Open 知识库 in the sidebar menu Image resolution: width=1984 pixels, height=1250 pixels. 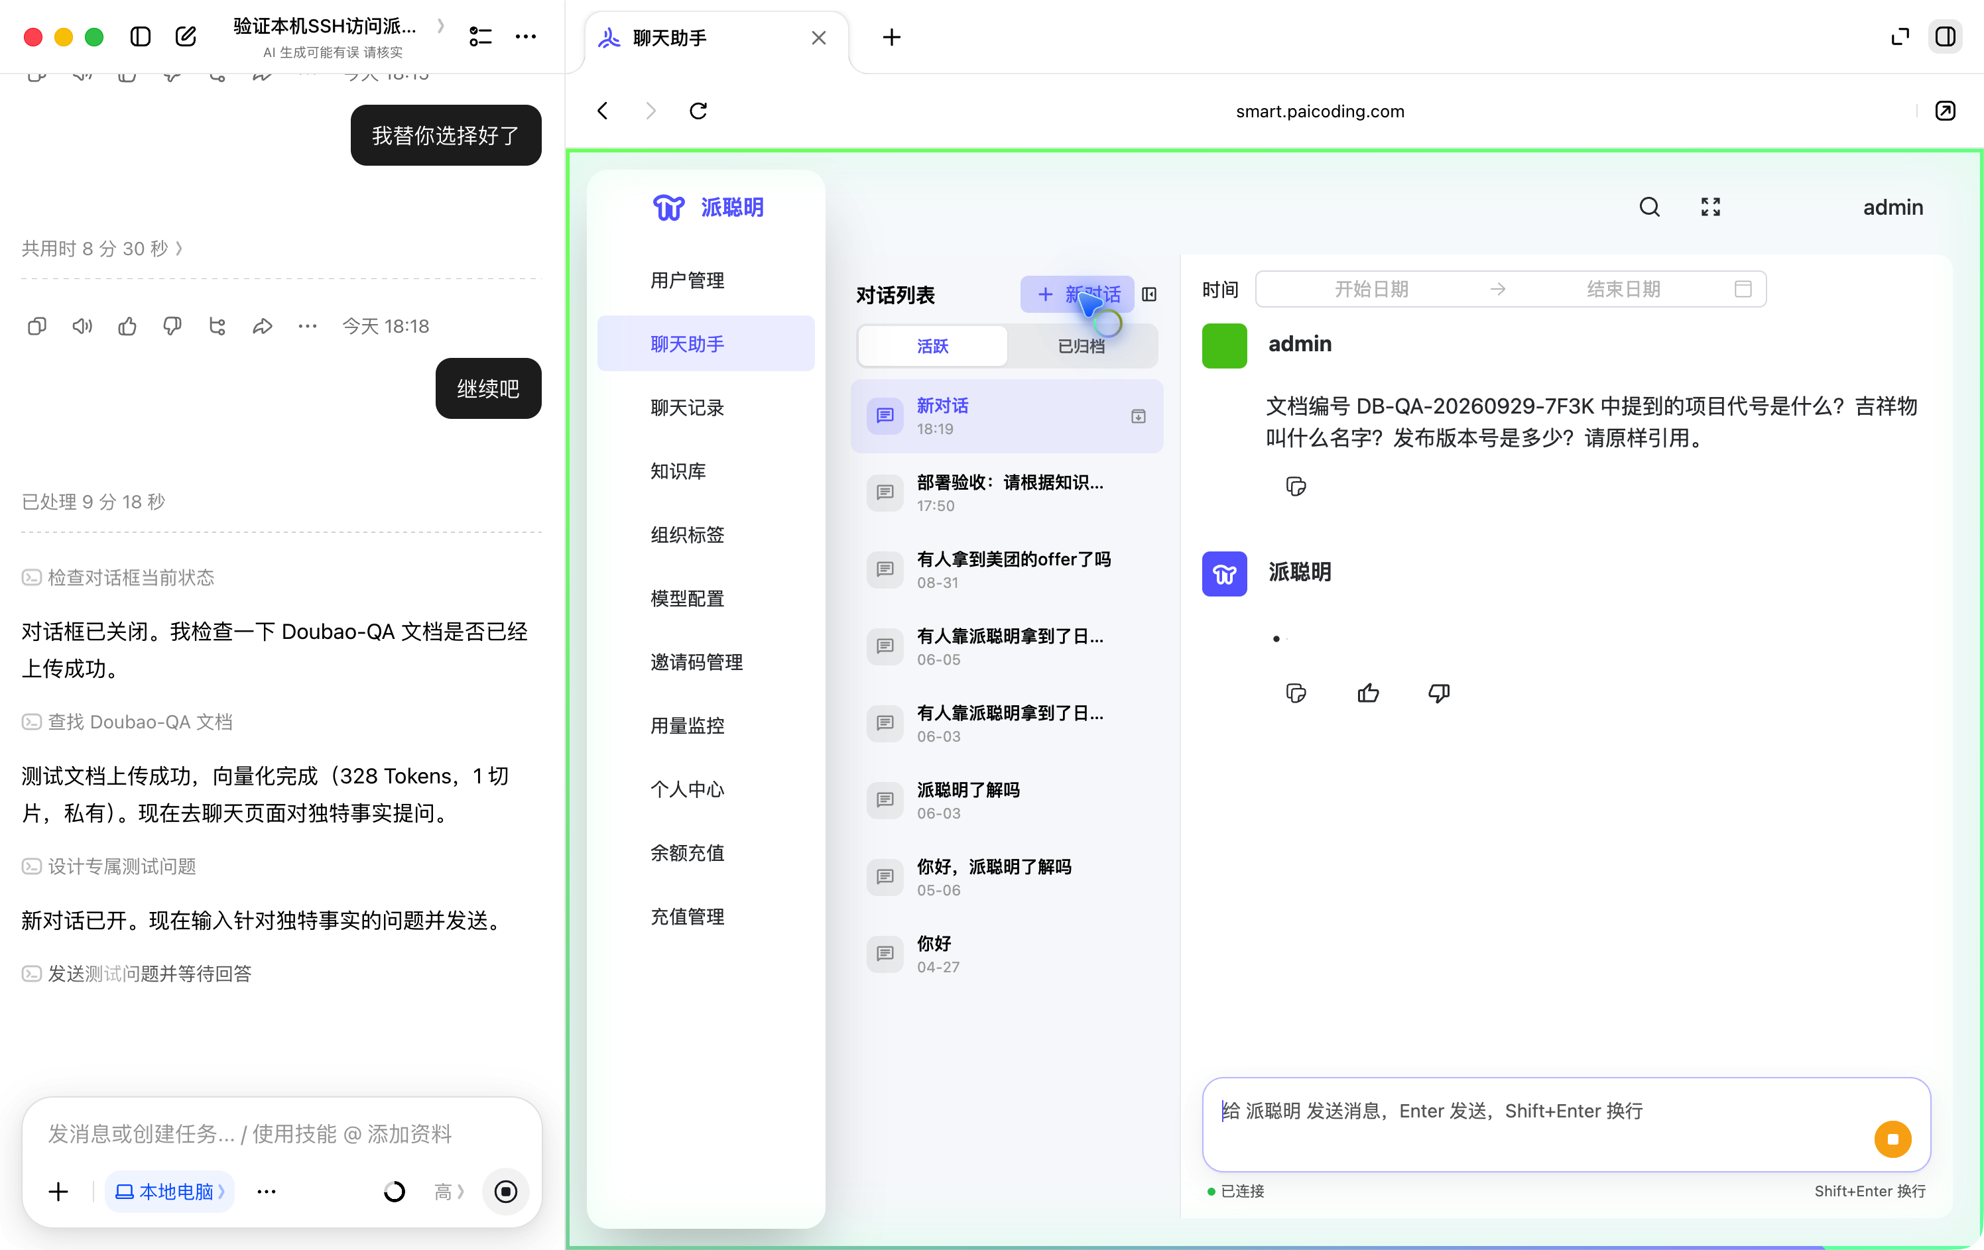point(678,471)
